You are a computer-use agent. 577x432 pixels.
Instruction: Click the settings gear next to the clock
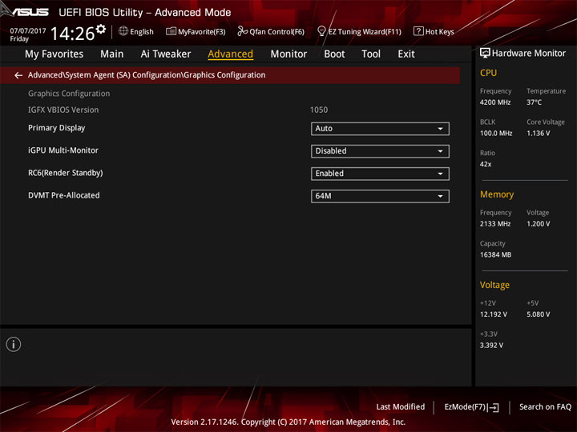[x=101, y=29]
